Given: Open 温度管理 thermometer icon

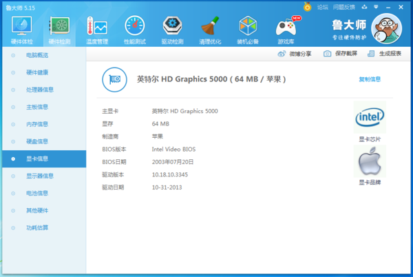Looking at the screenshot, I should (97, 25).
